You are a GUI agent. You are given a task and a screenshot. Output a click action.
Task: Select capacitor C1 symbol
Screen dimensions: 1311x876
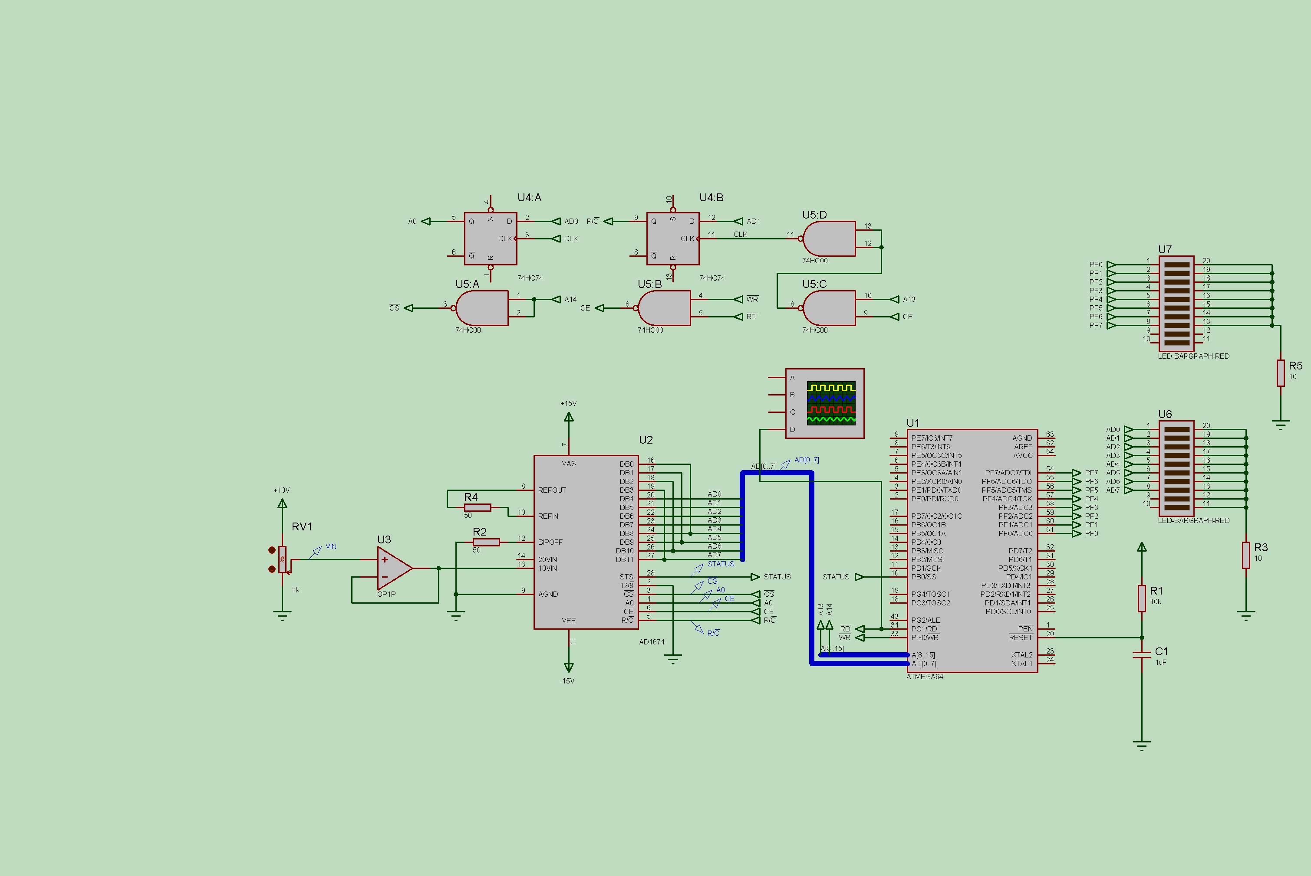[1142, 655]
